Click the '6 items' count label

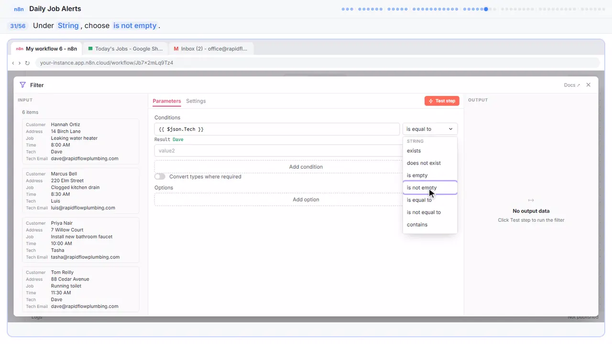[x=30, y=112]
